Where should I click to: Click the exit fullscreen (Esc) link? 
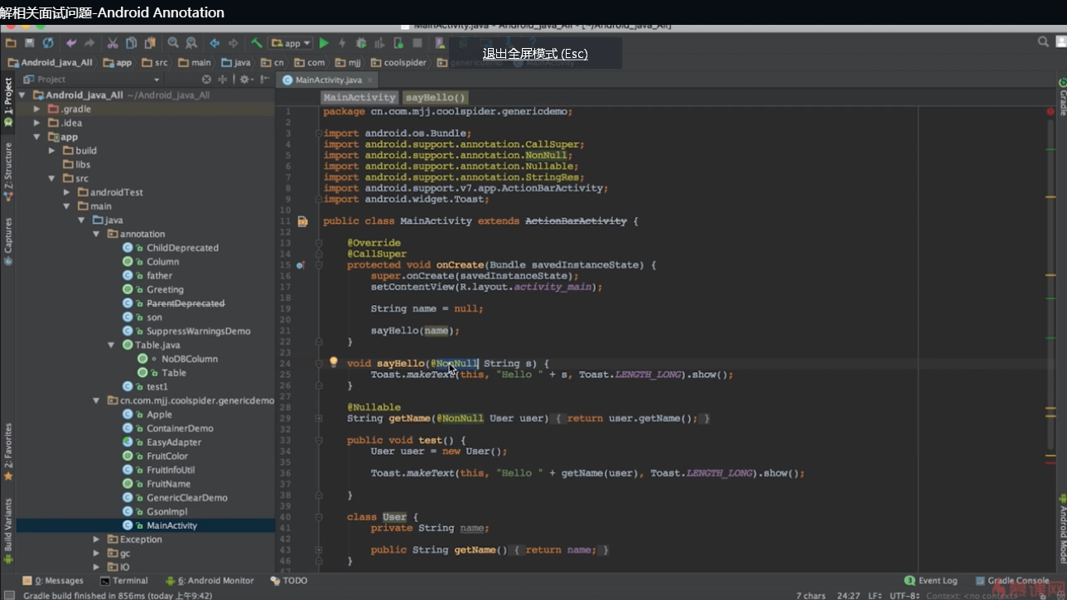coord(535,54)
